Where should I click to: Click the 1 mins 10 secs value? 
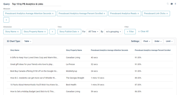tap(97, 78)
